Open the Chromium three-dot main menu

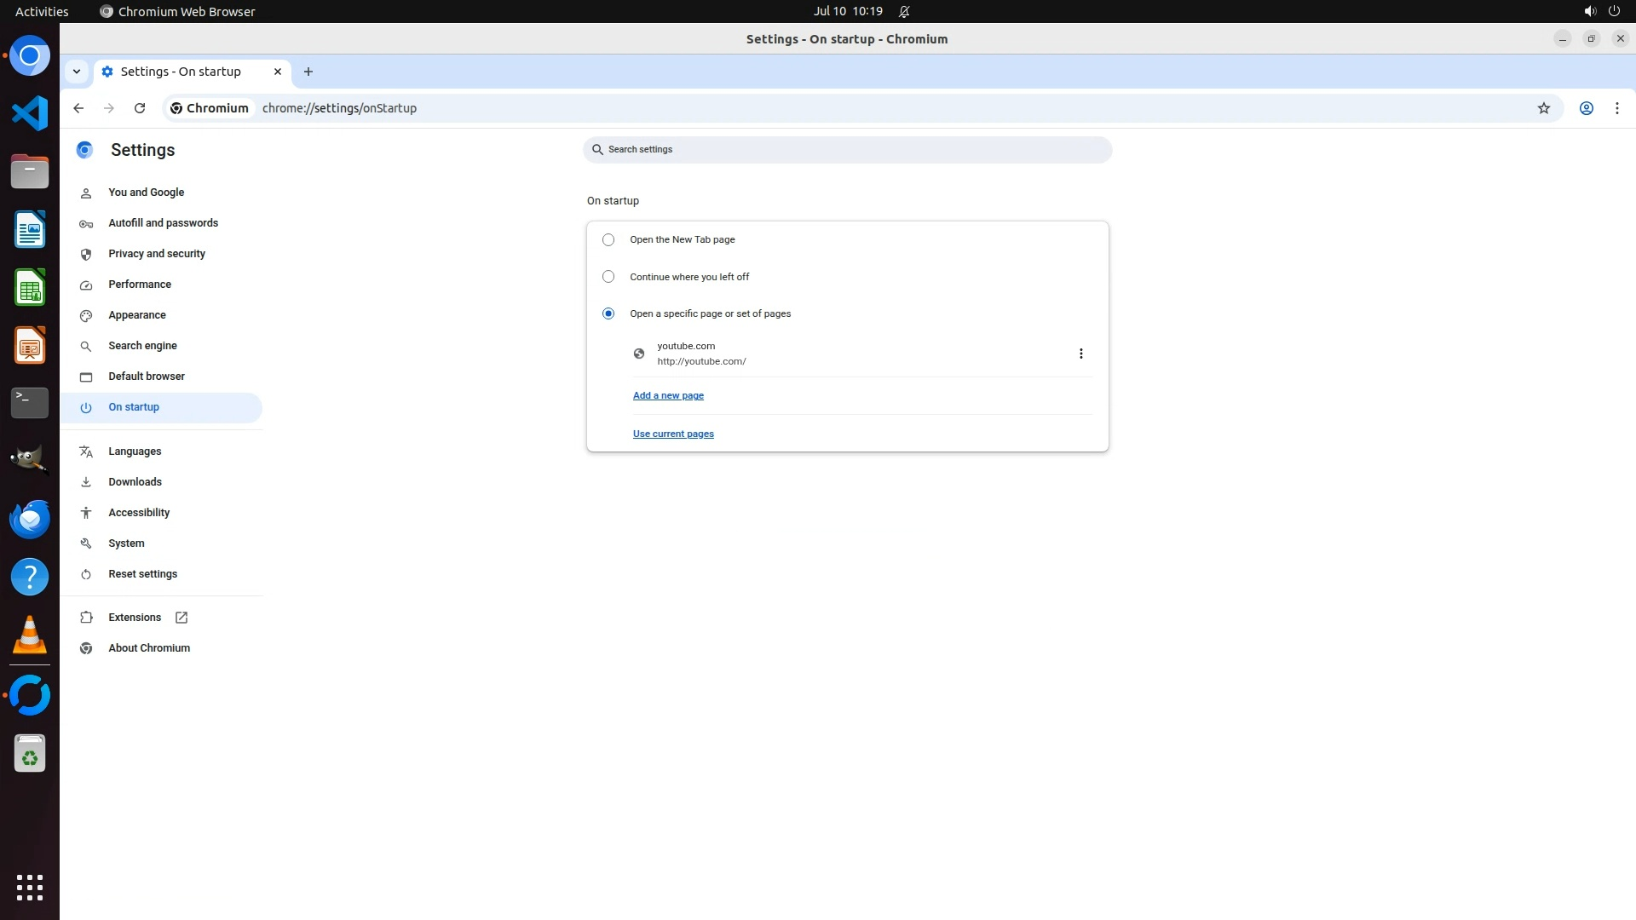tap(1616, 108)
